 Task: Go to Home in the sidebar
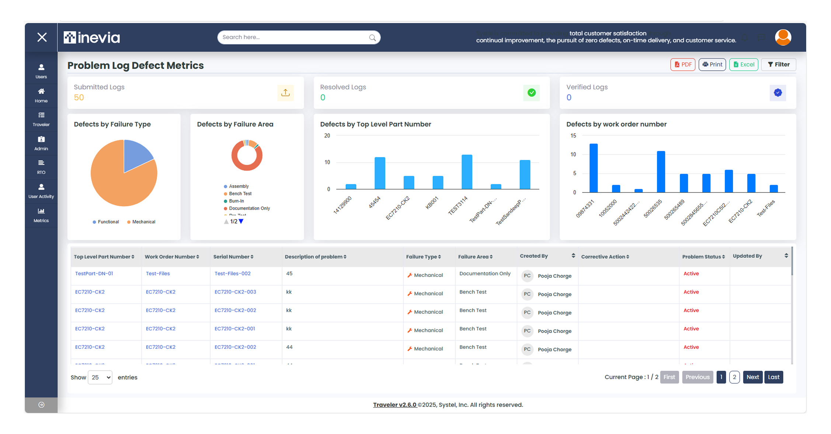[41, 96]
